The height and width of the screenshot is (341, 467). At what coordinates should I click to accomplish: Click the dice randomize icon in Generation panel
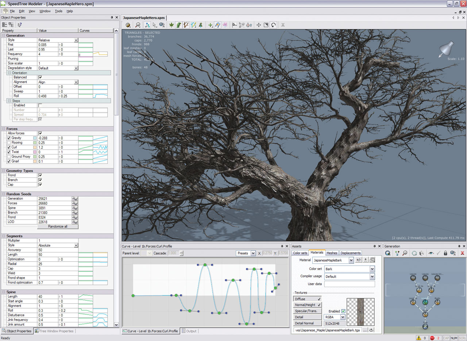pos(421,253)
